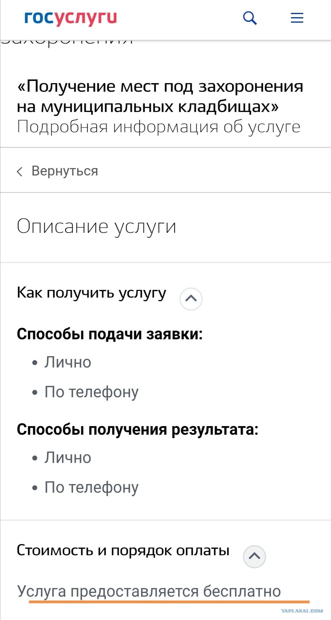Click the Описание услуги heading
This screenshot has height=620, width=331.
tap(97, 227)
